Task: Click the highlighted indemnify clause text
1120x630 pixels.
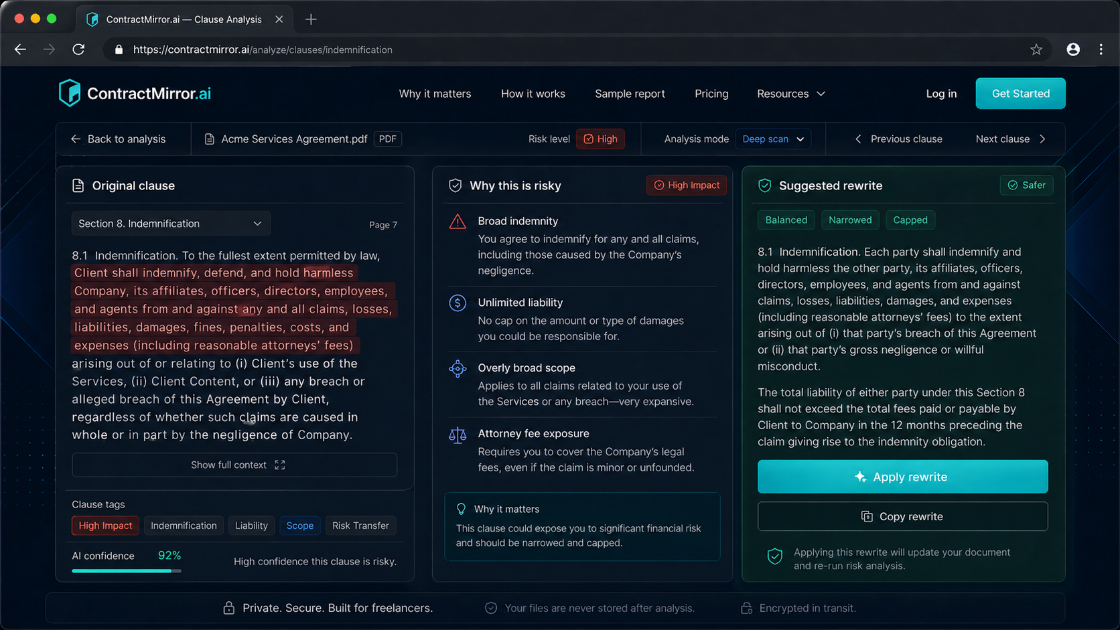Action: [x=233, y=309]
